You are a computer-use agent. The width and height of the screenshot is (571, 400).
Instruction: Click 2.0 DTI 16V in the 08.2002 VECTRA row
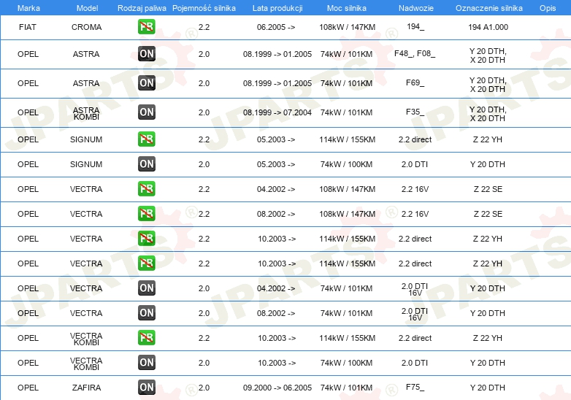(415, 314)
